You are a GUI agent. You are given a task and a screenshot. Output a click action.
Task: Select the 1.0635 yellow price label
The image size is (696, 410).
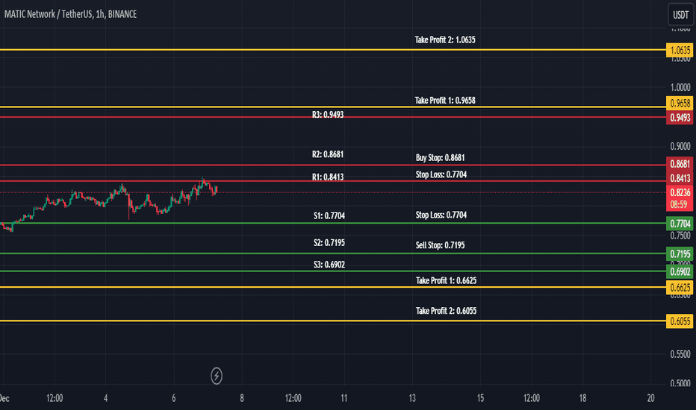(x=680, y=50)
